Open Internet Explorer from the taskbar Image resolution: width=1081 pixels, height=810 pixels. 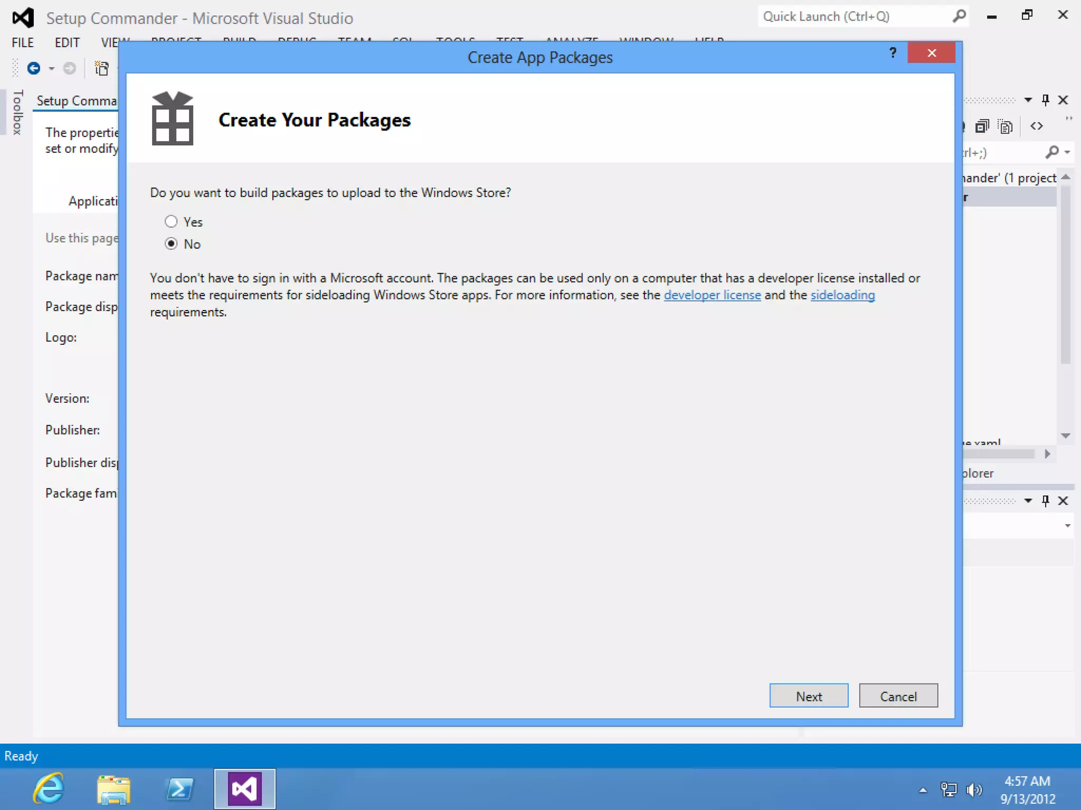point(49,789)
